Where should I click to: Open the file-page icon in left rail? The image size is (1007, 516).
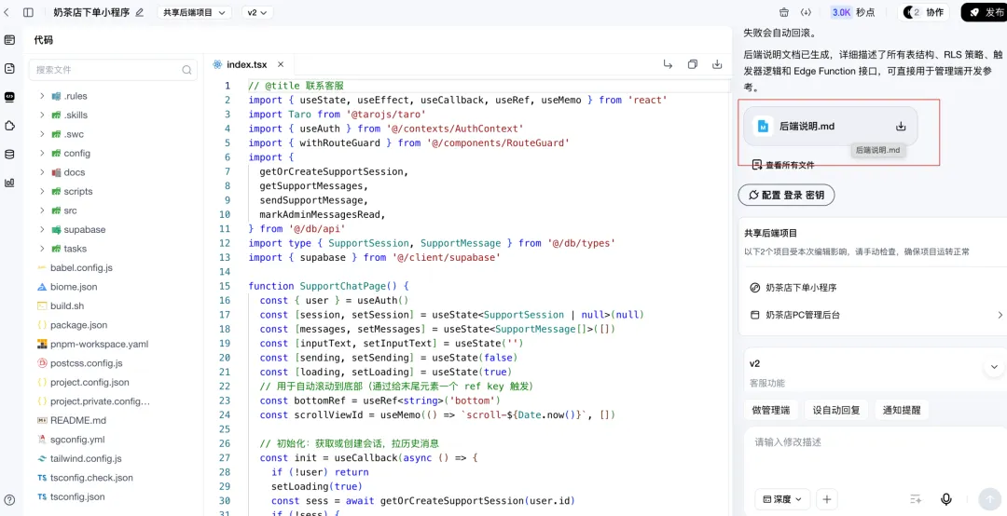9,68
